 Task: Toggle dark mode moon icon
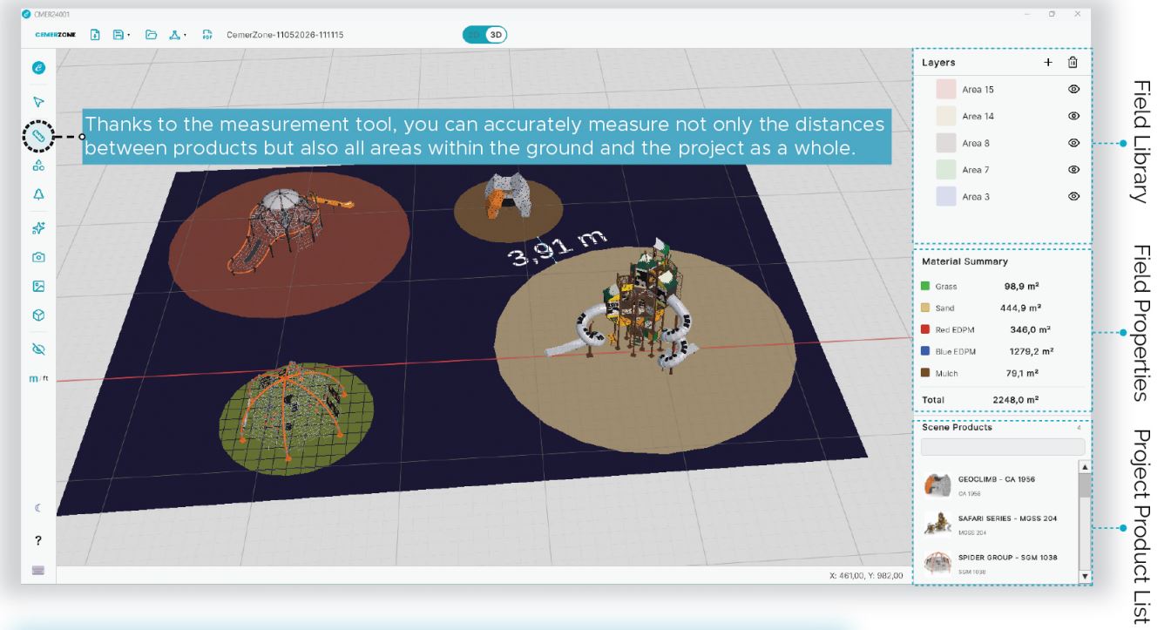(38, 508)
